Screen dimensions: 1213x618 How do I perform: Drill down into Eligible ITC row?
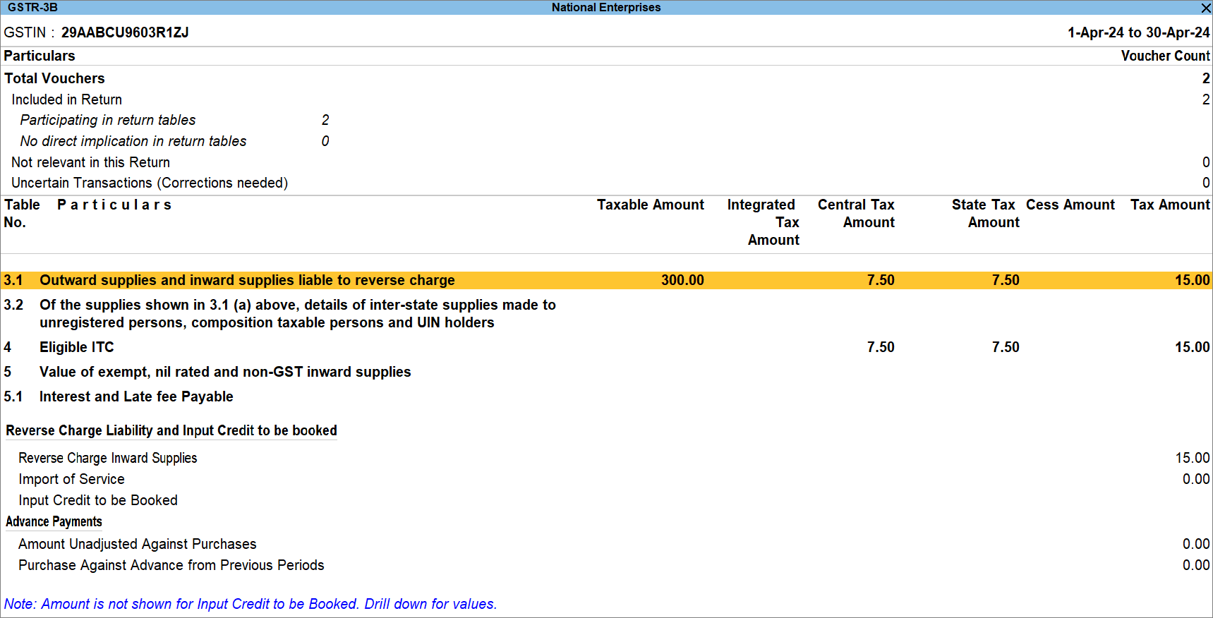(x=76, y=347)
